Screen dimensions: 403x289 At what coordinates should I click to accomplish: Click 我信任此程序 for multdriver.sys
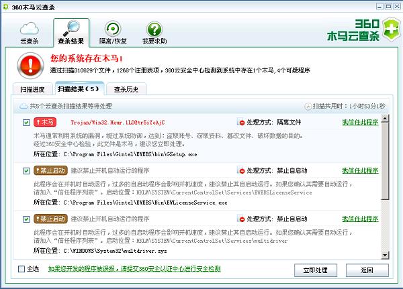360,219
